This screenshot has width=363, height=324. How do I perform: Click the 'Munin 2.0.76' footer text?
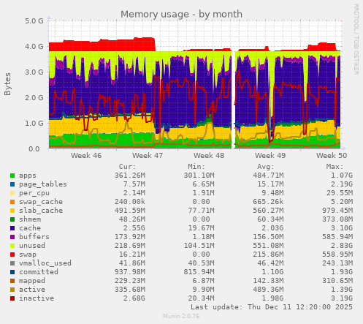pyautogui.click(x=181, y=316)
